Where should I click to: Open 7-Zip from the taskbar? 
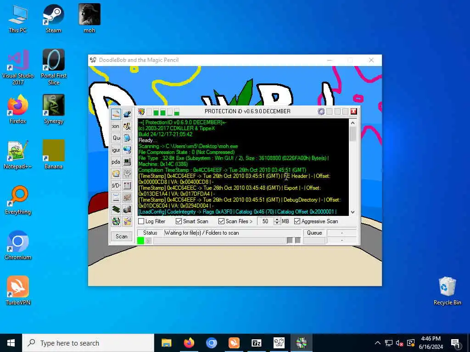pyautogui.click(x=256, y=343)
